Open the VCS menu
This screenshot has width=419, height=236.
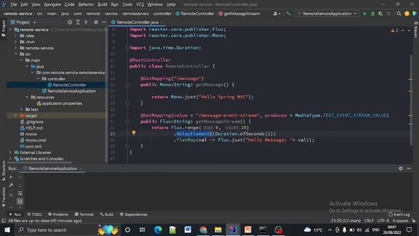click(x=139, y=5)
